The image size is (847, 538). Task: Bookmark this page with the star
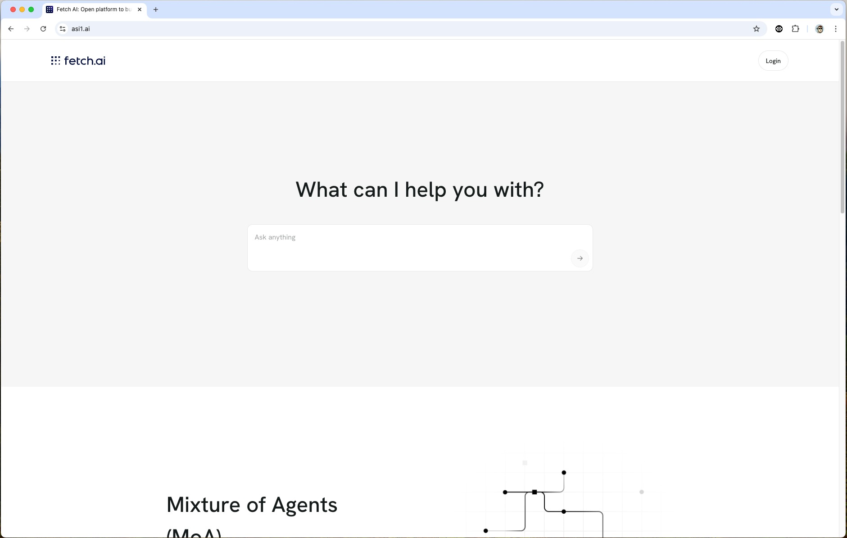pyautogui.click(x=756, y=29)
